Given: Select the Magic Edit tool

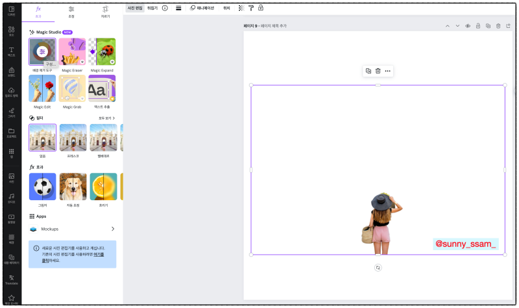Looking at the screenshot, I should click(x=42, y=88).
